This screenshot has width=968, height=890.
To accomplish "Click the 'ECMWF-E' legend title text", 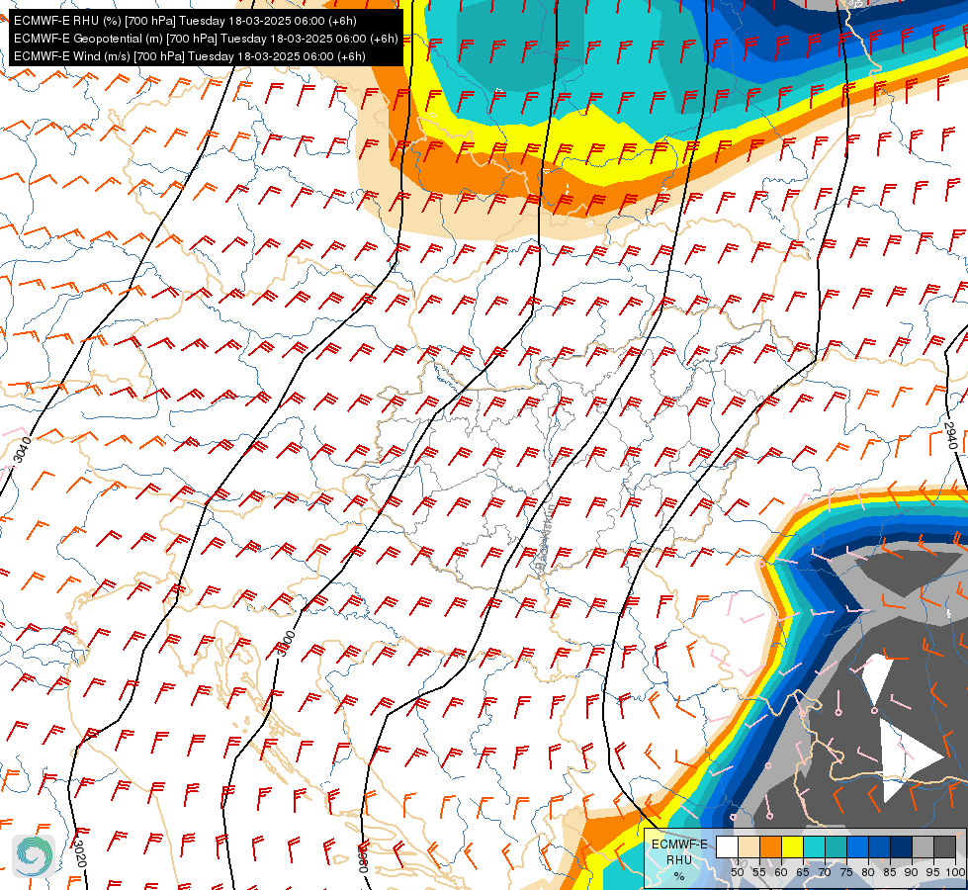I will [x=679, y=844].
